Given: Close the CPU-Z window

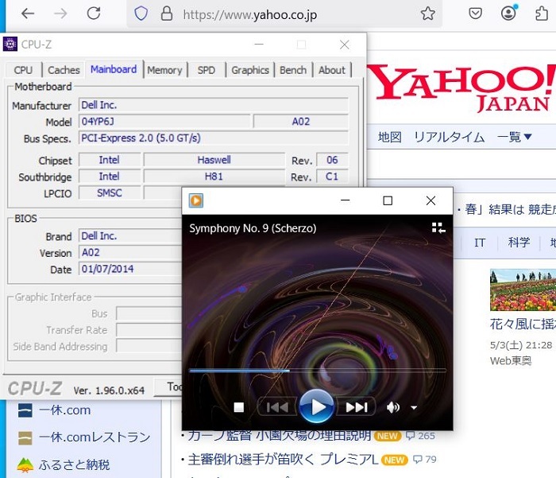Looking at the screenshot, I should [x=344, y=45].
